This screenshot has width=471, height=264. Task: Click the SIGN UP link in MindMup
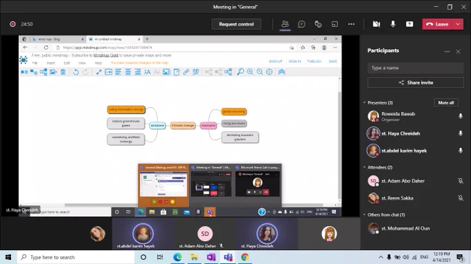276,61
